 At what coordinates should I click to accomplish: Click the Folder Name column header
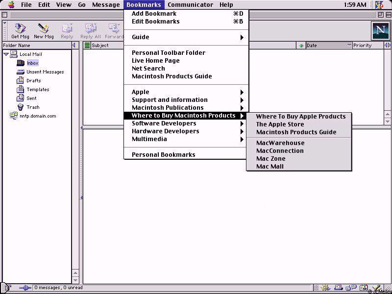(37, 45)
